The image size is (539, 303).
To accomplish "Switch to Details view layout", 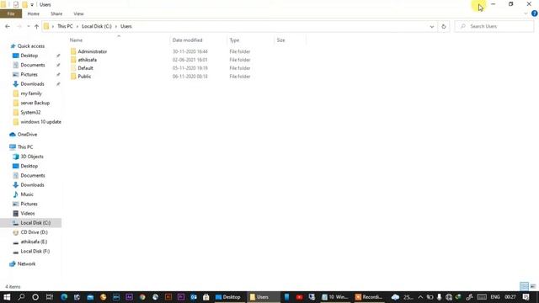I will point(524,286).
